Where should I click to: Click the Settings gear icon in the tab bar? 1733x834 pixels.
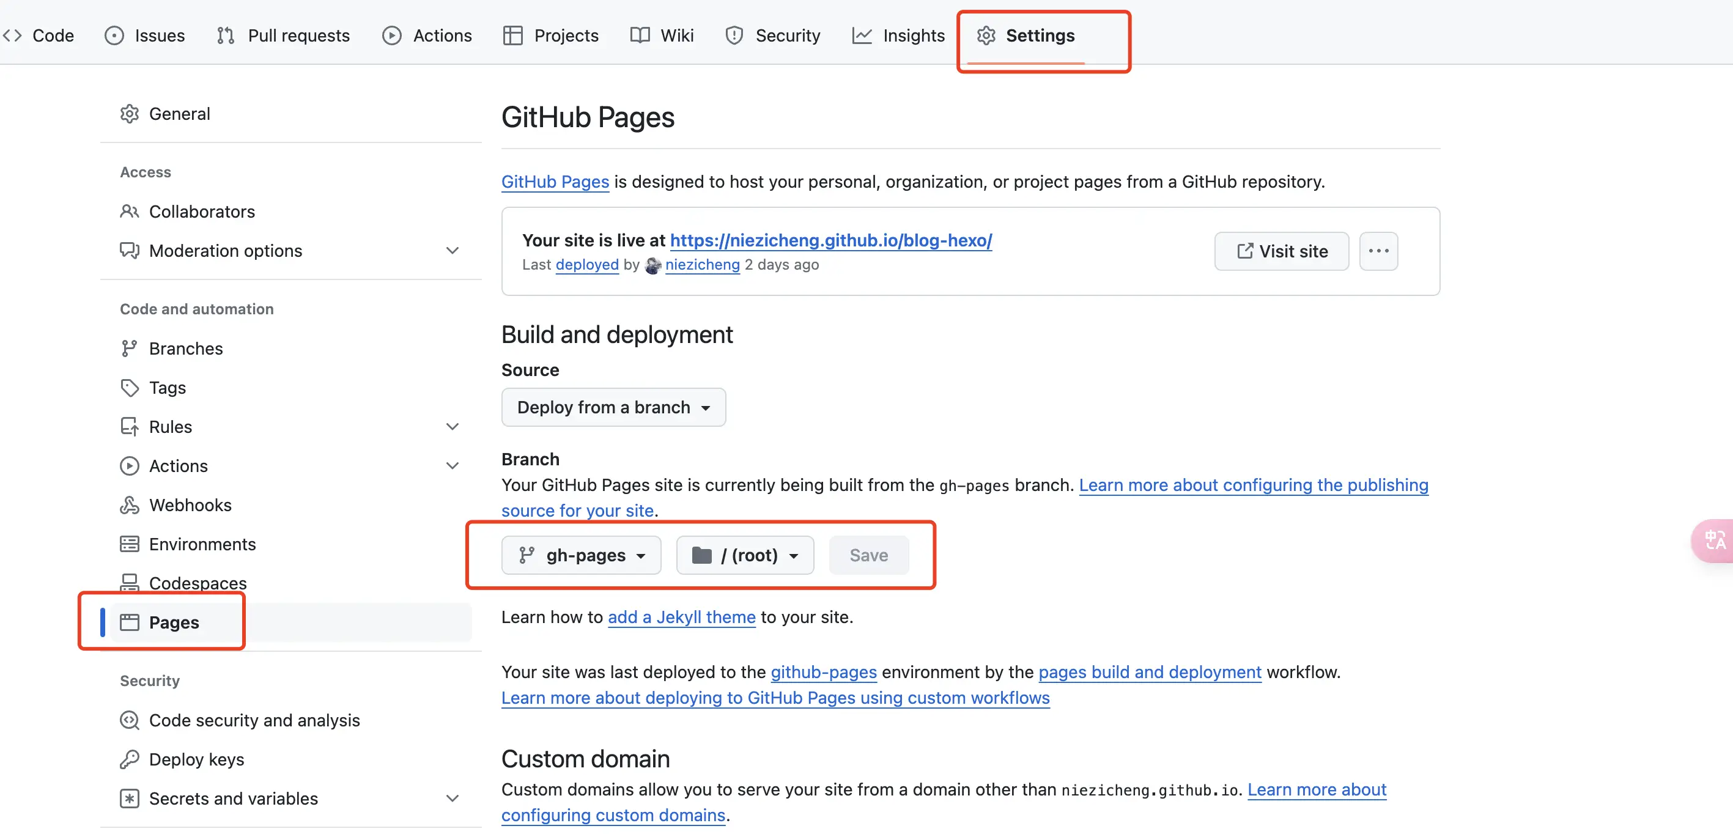coord(986,35)
